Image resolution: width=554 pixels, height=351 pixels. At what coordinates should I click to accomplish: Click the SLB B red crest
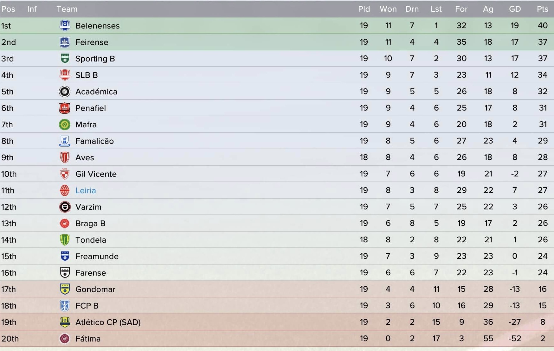coord(65,75)
